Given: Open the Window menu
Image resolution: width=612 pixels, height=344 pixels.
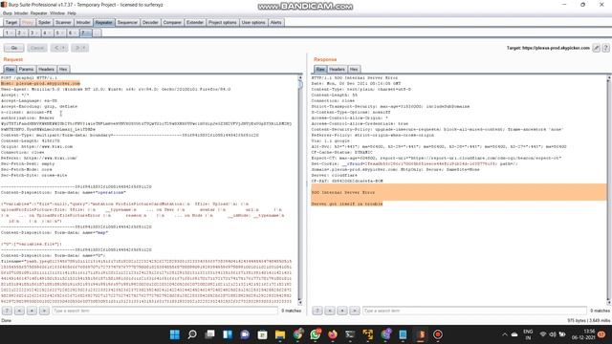Looking at the screenshot, I should [57, 13].
